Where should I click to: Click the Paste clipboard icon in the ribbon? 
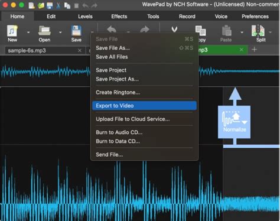click(226, 31)
